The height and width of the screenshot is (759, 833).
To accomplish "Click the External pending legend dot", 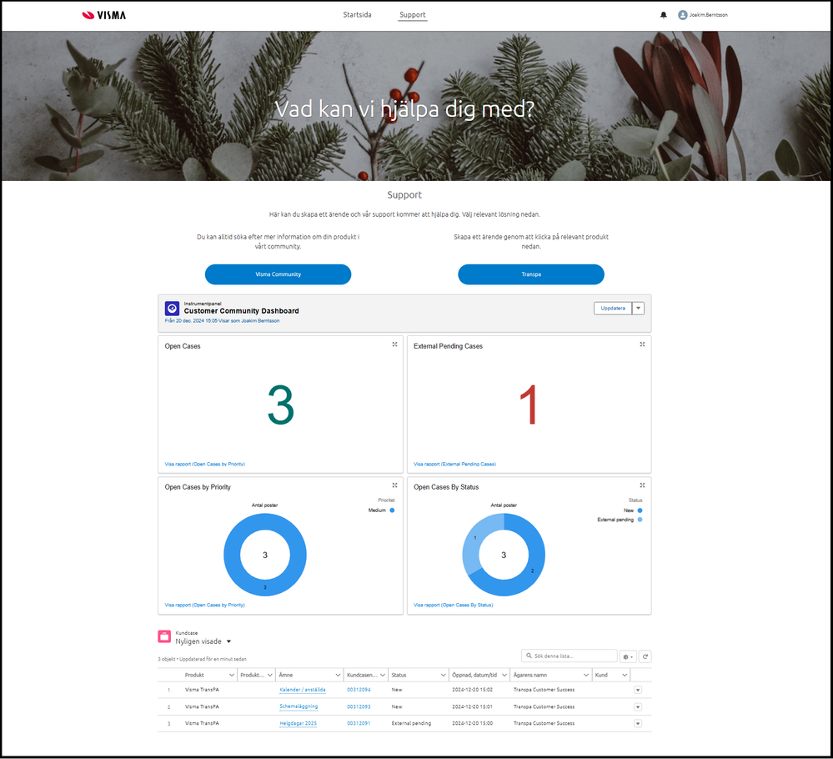I will point(640,520).
